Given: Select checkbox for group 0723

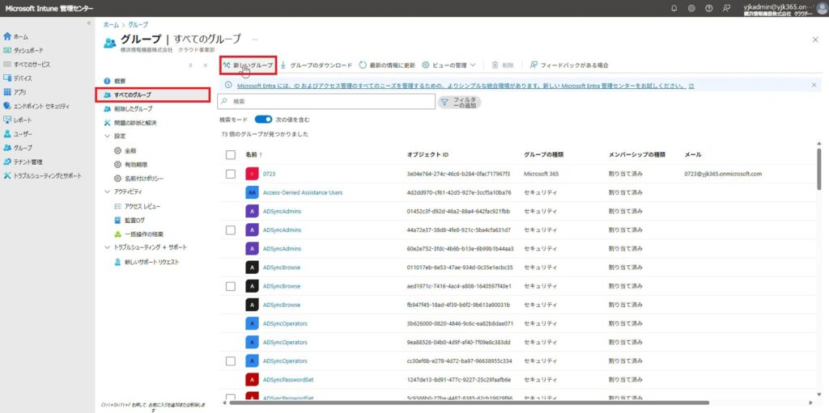Looking at the screenshot, I should [x=231, y=174].
